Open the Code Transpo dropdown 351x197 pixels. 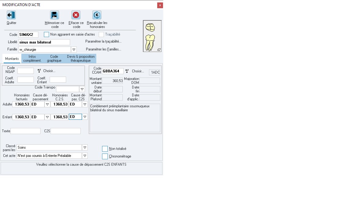(82, 89)
